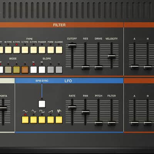Choose the M-TYPE filter button
Image resolution: width=154 pixels, height=154 pixels.
coord(8,50)
